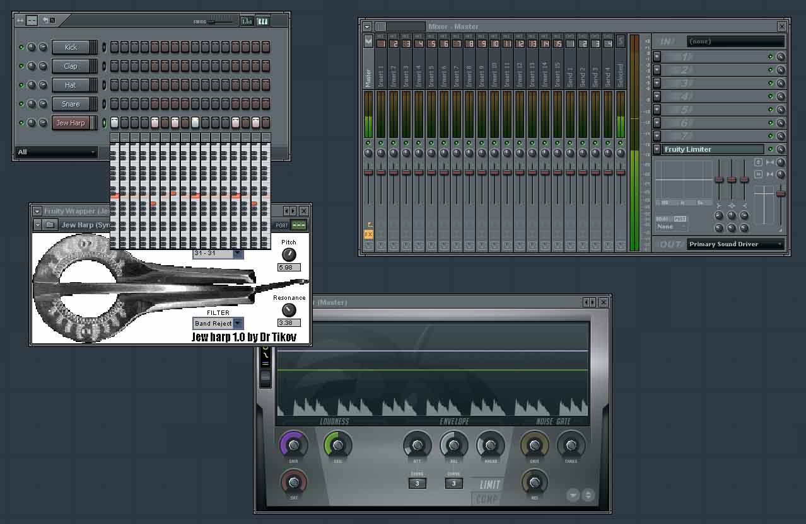Click the Pitch knob in Jew Harp plugin

pos(288,254)
